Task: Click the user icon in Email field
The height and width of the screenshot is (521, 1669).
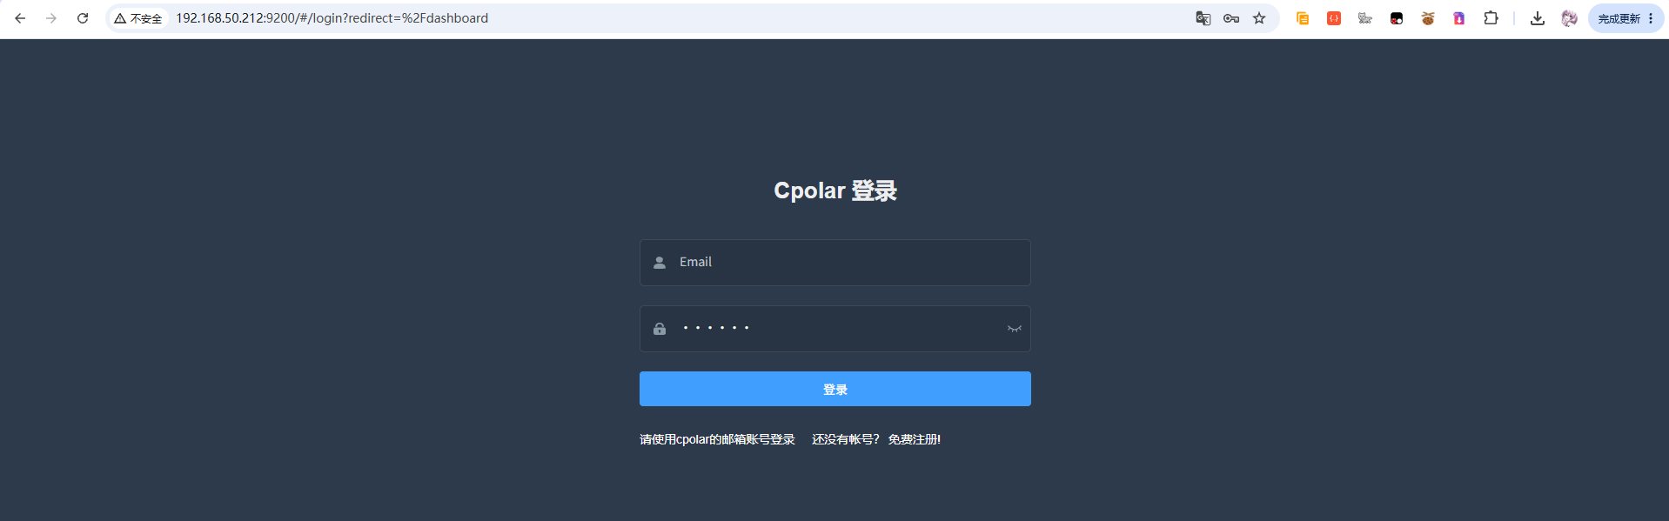Action: click(660, 263)
